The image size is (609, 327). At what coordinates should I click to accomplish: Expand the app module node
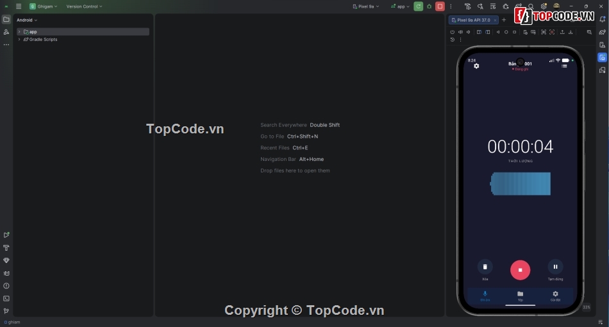[19, 31]
